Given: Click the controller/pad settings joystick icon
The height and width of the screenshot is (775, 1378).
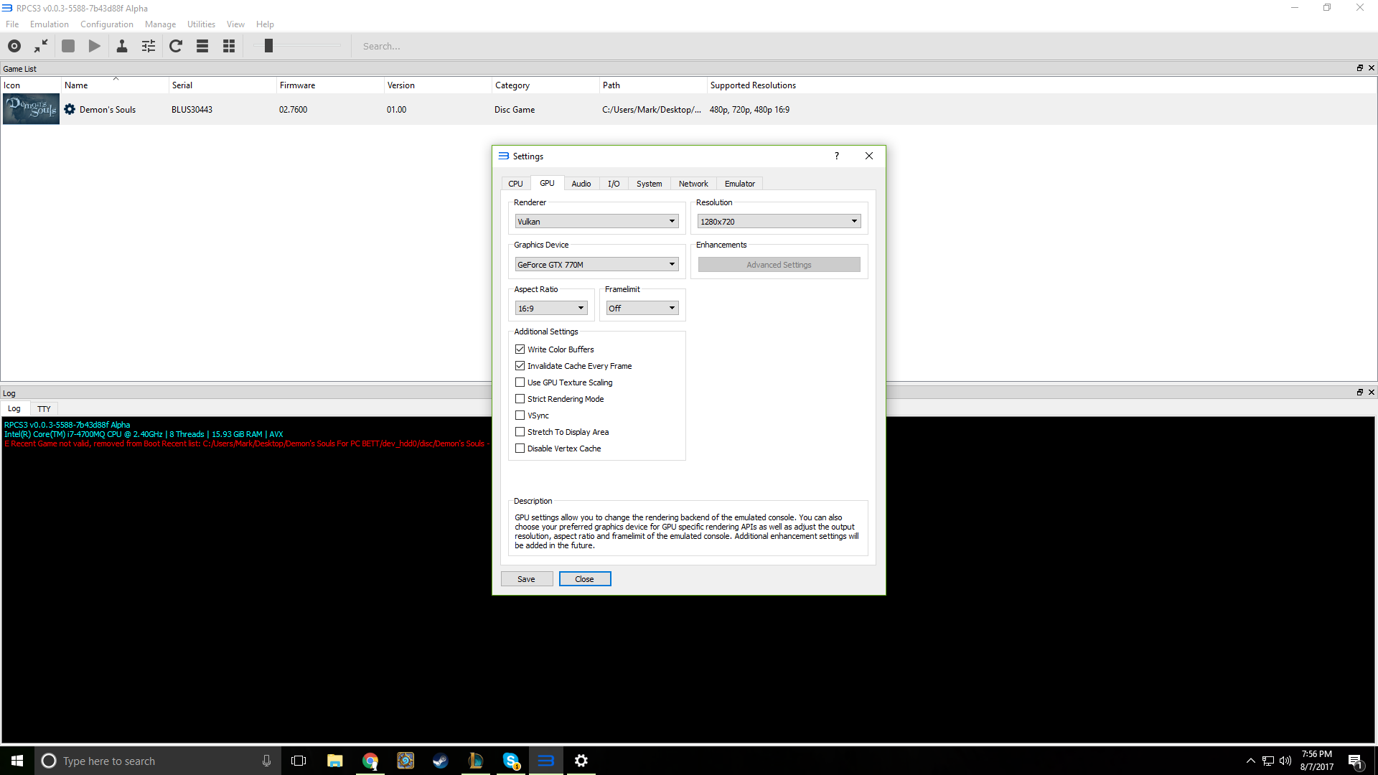Looking at the screenshot, I should click(x=122, y=46).
